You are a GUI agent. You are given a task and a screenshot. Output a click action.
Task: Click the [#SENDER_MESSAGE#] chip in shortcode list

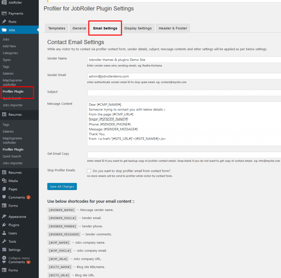(64, 234)
